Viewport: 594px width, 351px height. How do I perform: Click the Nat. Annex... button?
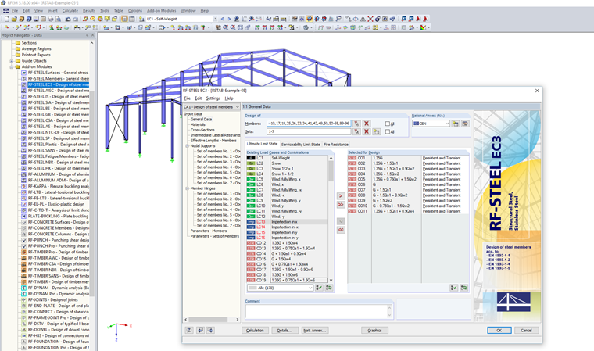click(x=314, y=330)
